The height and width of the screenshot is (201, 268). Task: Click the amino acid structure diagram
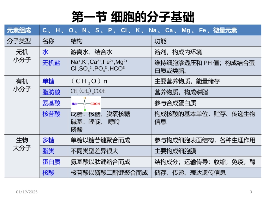coord(85,103)
